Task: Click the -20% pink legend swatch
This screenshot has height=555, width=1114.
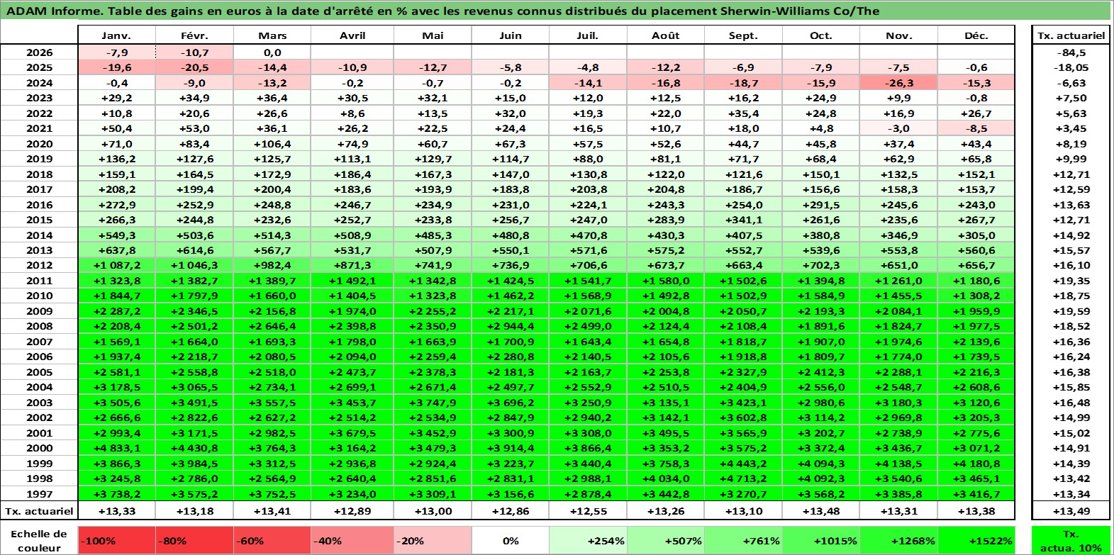Action: pyautogui.click(x=433, y=540)
